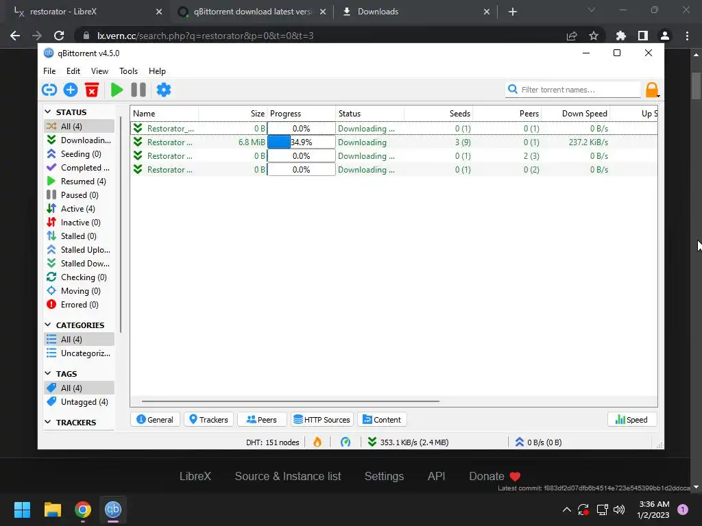Sort torrents by the Progress column header

click(x=302, y=114)
